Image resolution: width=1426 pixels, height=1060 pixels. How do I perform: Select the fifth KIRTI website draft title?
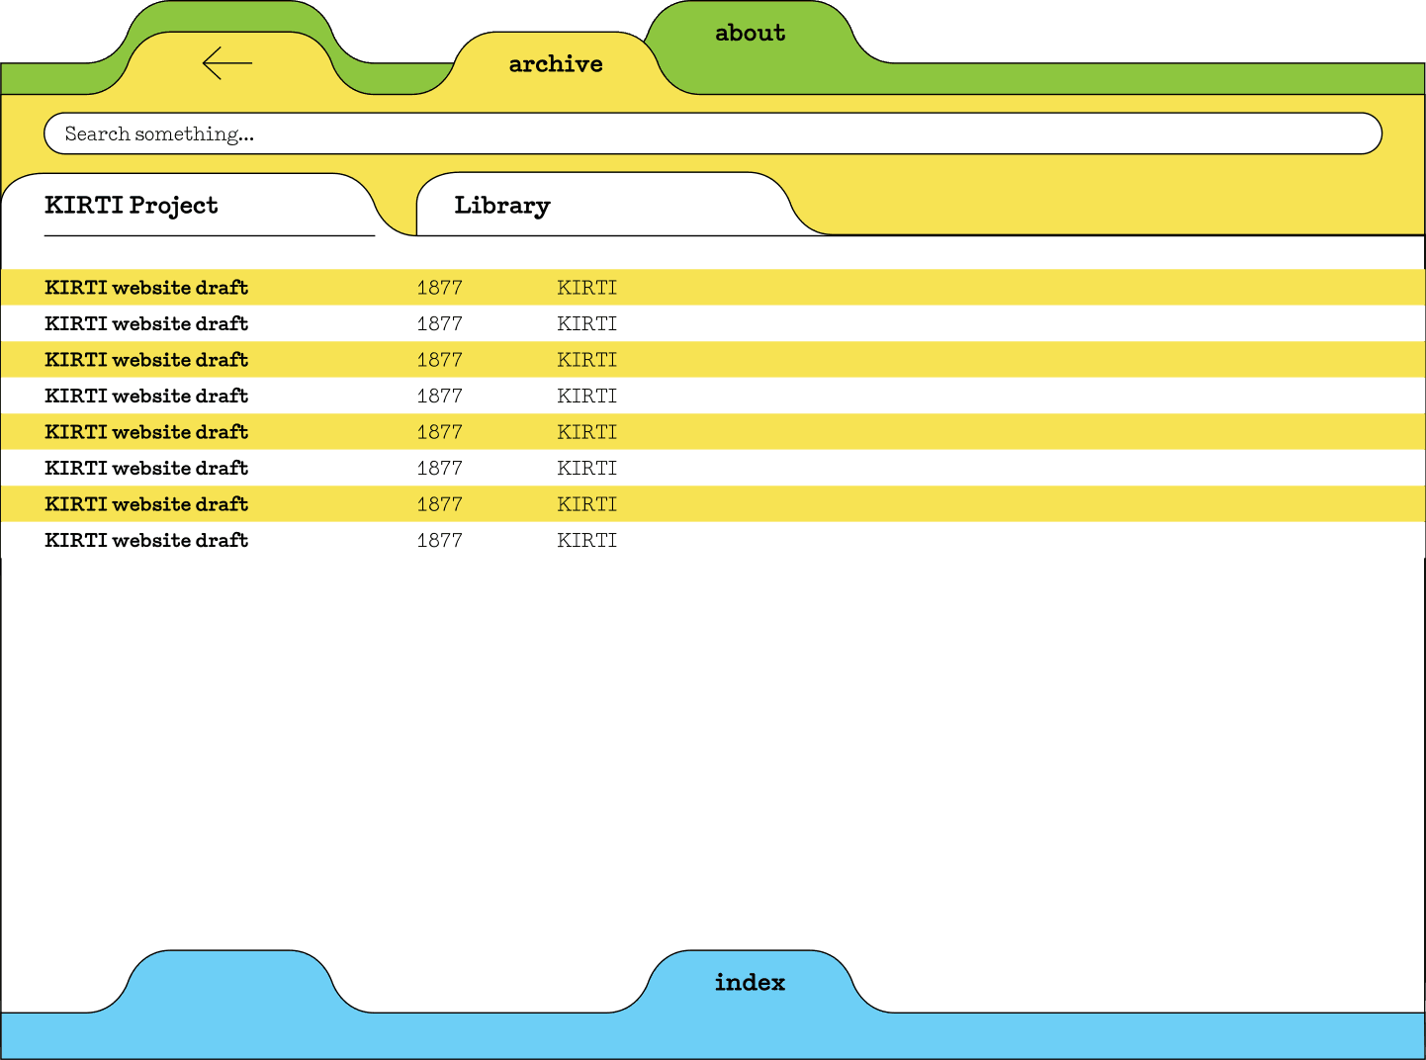pos(146,432)
